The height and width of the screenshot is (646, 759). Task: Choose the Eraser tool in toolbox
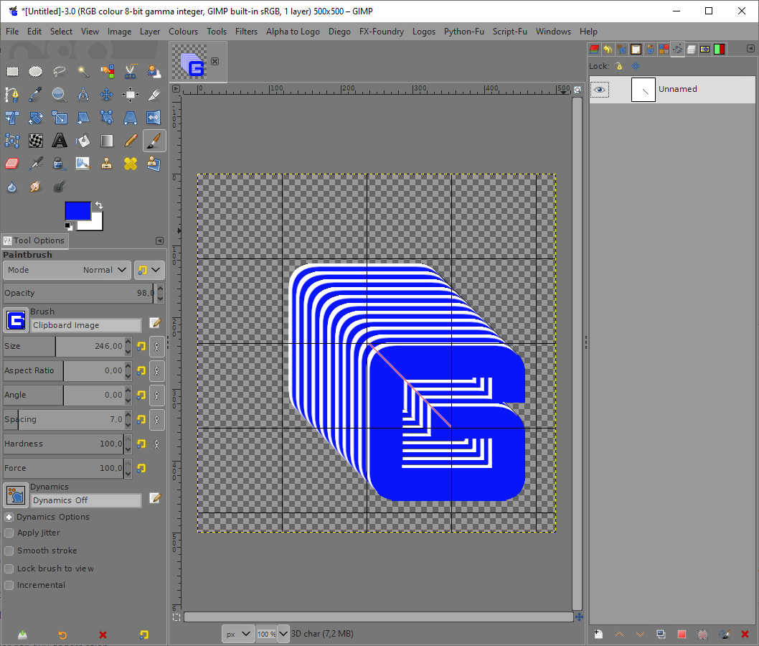tap(12, 164)
